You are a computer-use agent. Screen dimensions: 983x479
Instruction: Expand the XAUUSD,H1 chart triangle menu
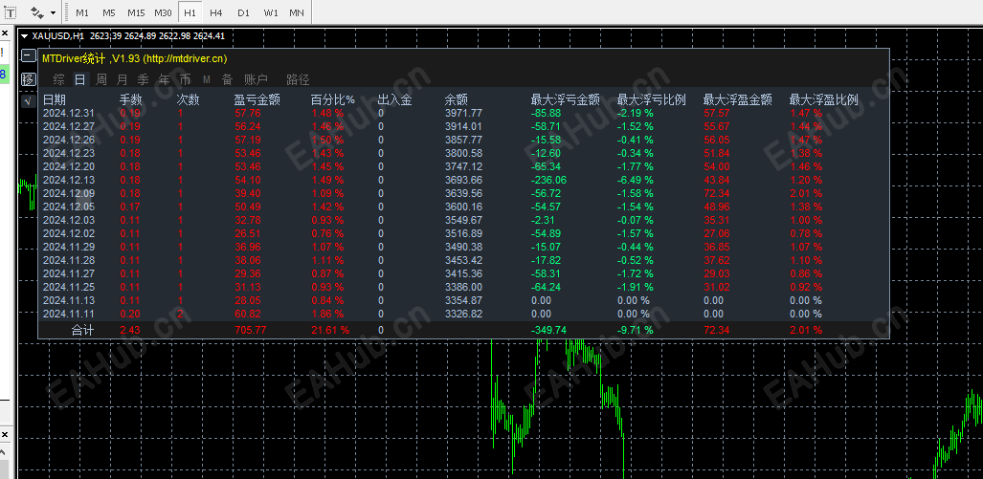click(x=25, y=36)
